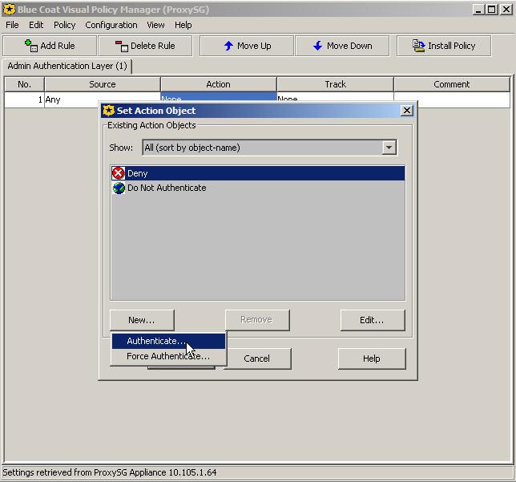Screen dimensions: 516x482
Task: Open the Show filter dropdown
Action: (x=389, y=148)
